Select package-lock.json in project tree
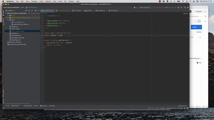214x120 pixels. pyautogui.click(x=18, y=38)
